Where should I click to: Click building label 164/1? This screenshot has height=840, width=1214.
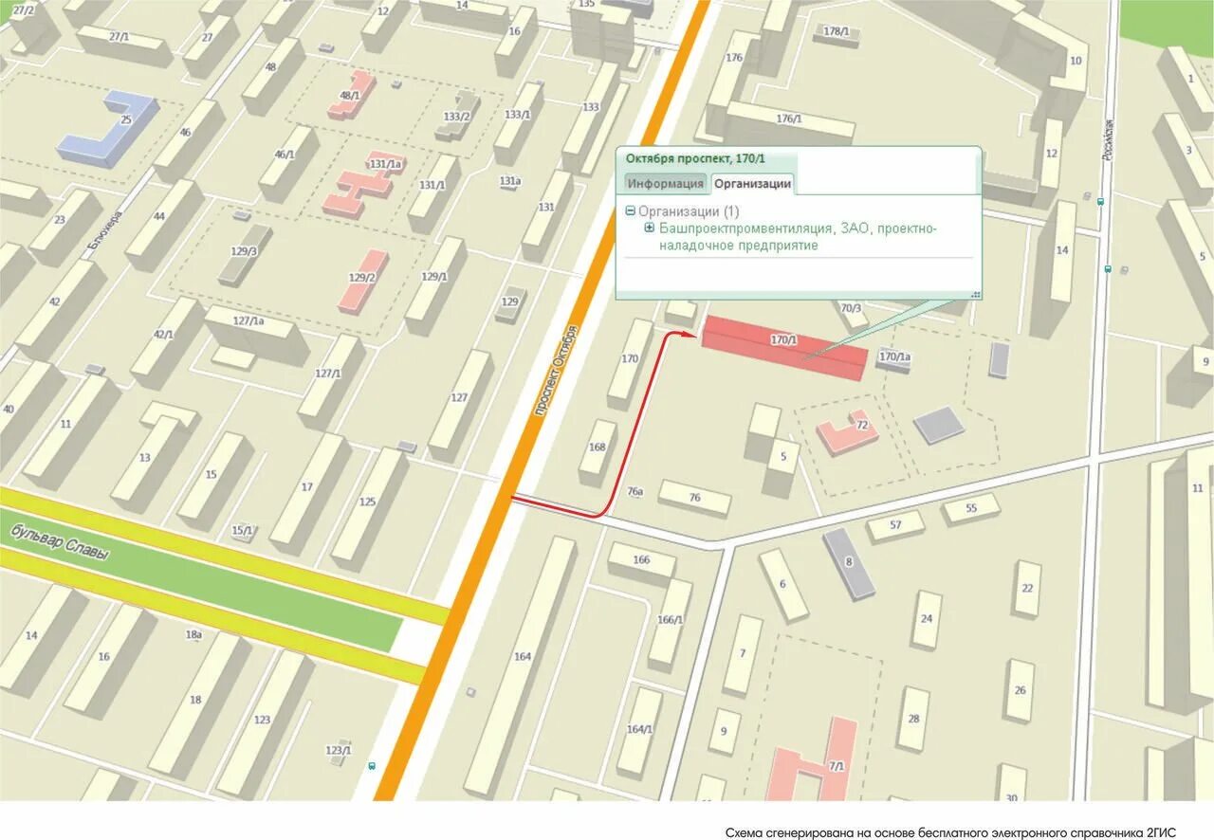tap(640, 729)
